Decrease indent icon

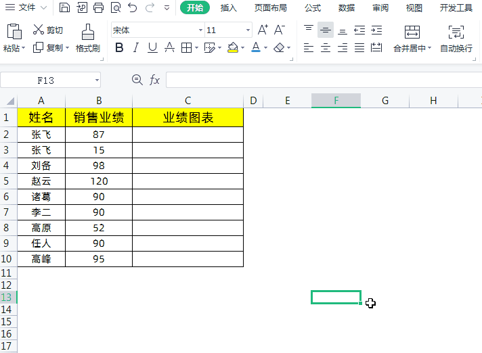(359, 30)
